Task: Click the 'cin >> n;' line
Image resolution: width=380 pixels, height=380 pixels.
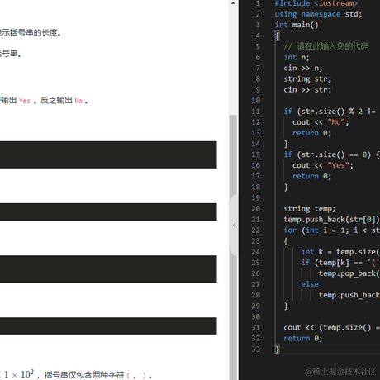Action: click(303, 68)
